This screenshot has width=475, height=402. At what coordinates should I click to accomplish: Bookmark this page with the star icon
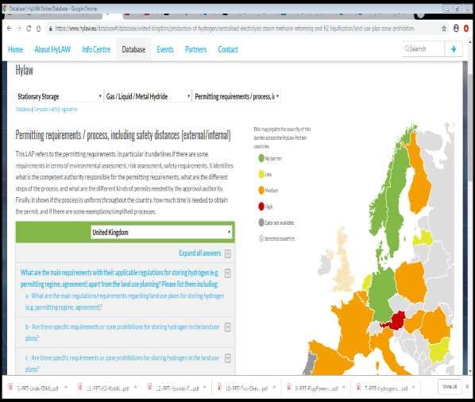click(x=444, y=29)
